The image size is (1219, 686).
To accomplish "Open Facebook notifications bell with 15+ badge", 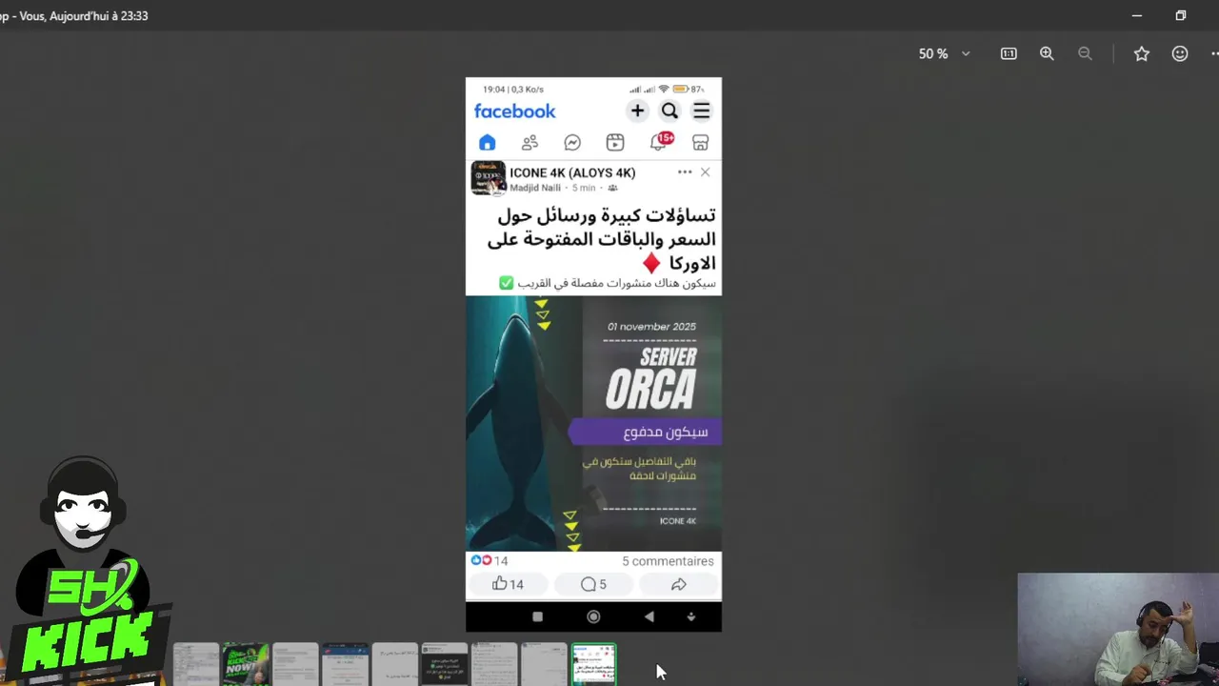I will click(x=660, y=141).
